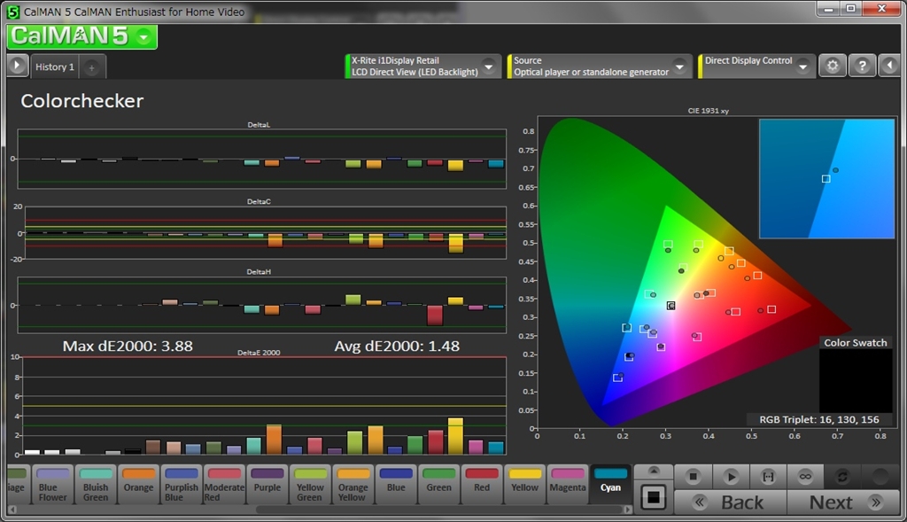Image resolution: width=907 pixels, height=522 pixels.
Task: Click the read series bracket icon
Action: 768,476
